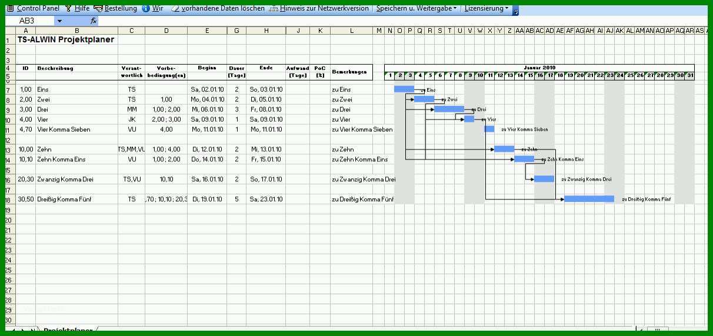Screen dimensions: 713x336
Task: Select column D header
Action: coord(166,31)
